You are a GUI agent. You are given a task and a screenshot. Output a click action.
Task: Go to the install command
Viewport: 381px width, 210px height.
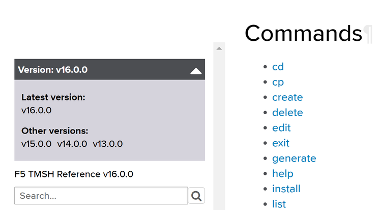click(x=286, y=189)
